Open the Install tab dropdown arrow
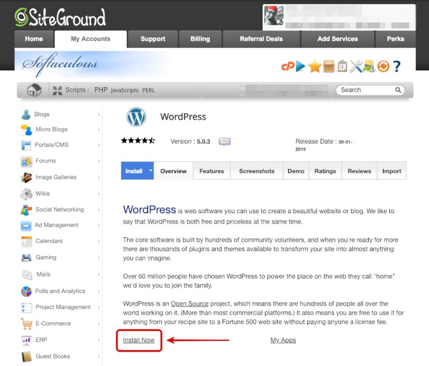Screen dimensions: 429x366 151,170
